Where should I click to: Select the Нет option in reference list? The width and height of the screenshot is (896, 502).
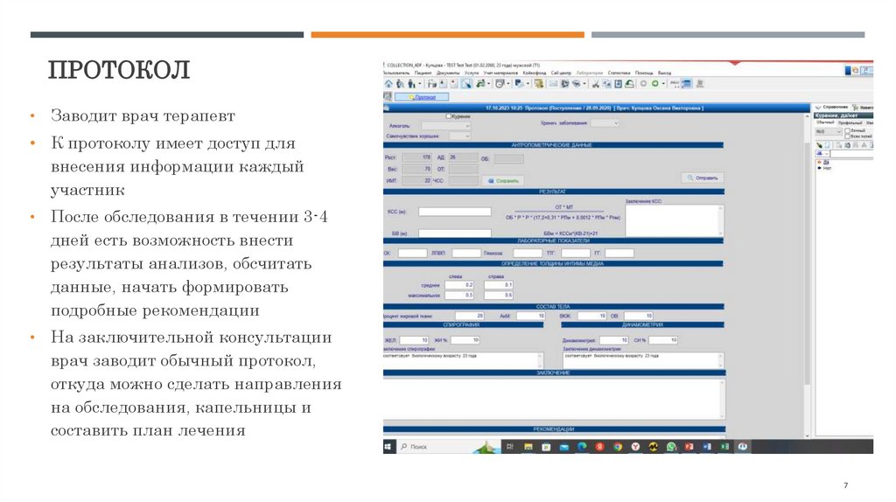click(x=828, y=168)
